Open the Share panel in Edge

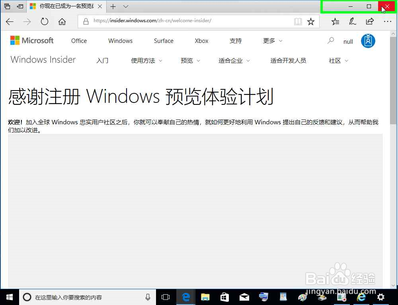369,21
